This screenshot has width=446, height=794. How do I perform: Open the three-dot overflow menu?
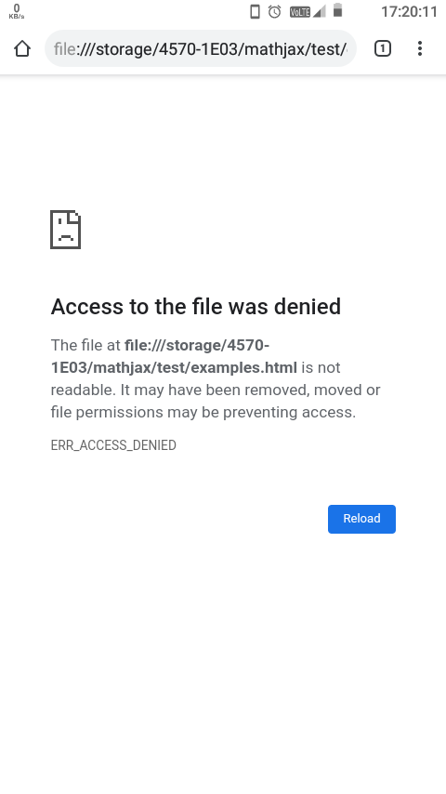420,48
